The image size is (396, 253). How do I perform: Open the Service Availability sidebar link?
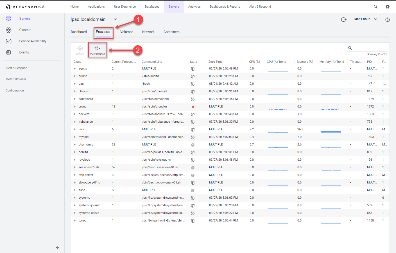tap(33, 41)
